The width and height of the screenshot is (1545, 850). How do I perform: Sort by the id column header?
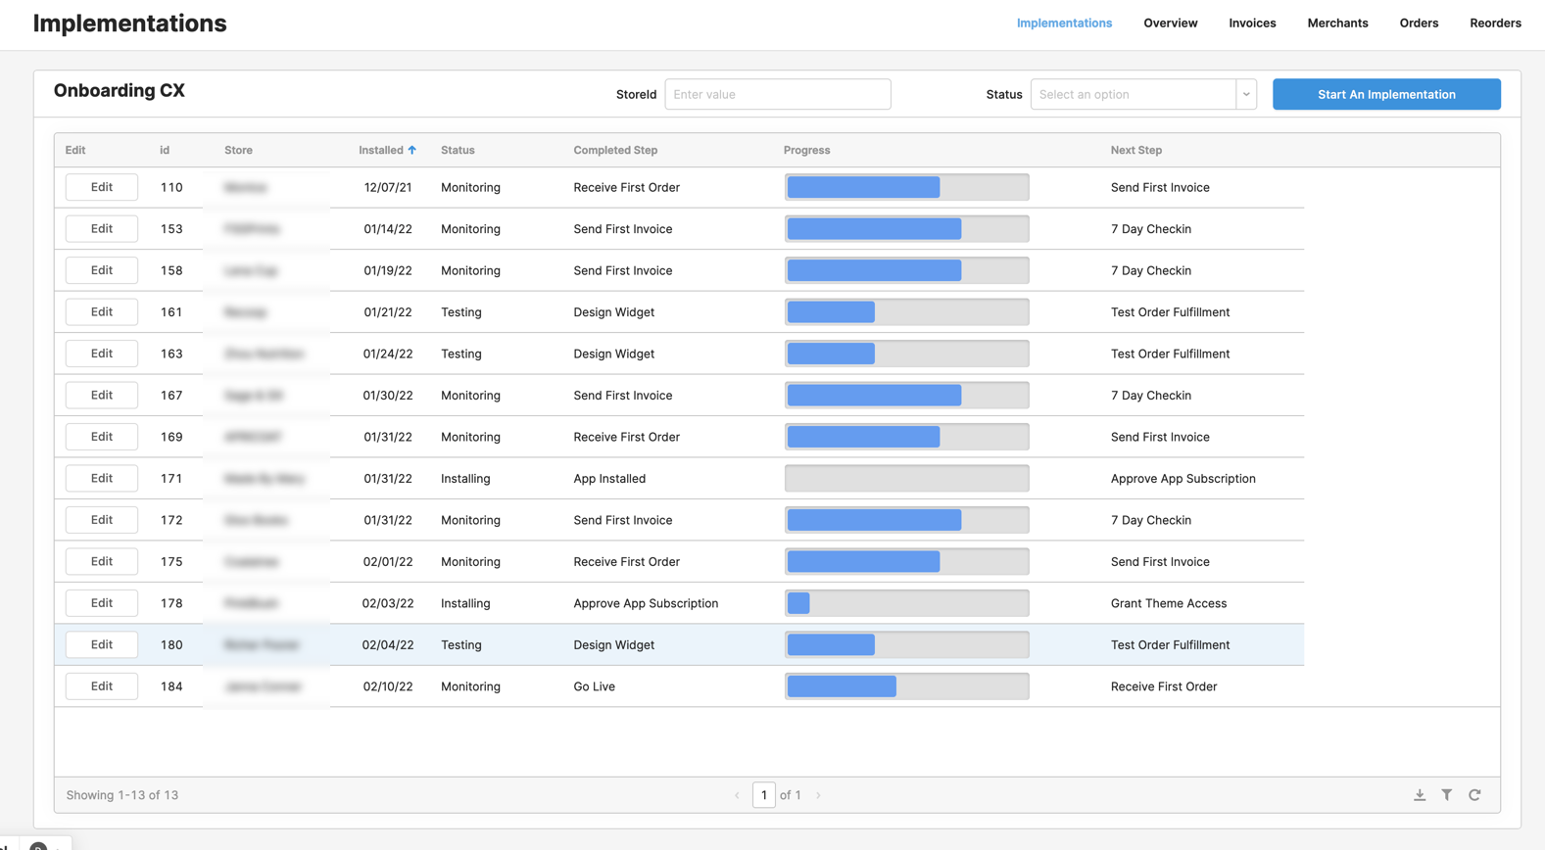point(165,150)
